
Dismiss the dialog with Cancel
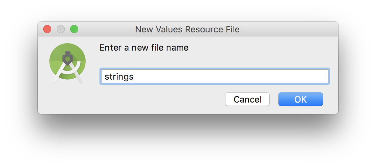(x=247, y=99)
